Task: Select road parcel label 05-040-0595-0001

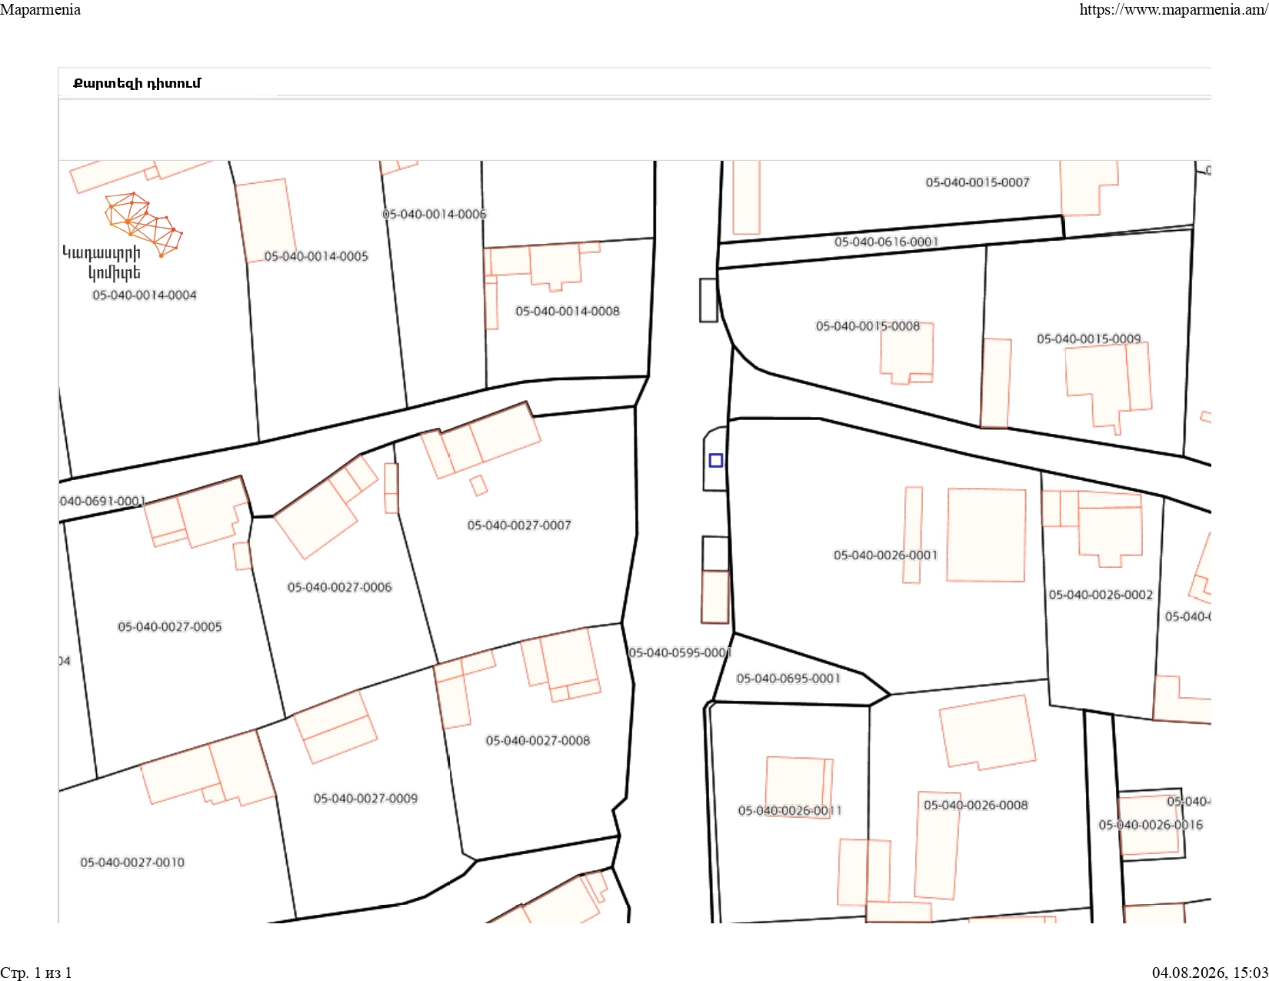Action: pos(680,652)
